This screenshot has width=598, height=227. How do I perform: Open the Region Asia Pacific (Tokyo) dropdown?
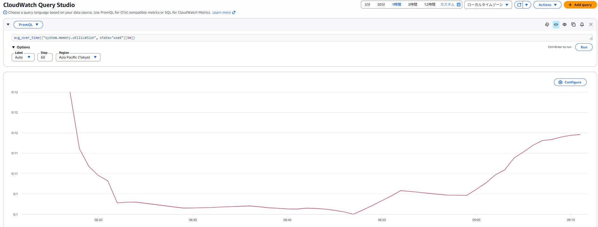click(78, 57)
